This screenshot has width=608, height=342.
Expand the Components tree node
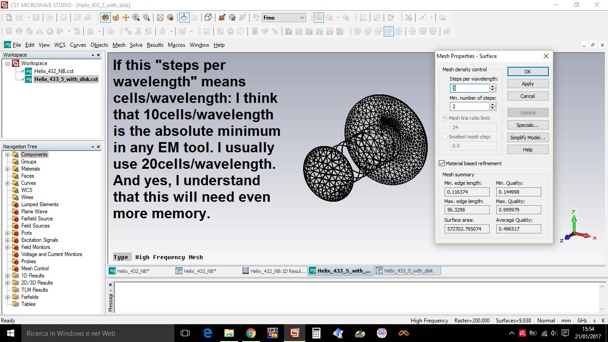point(8,155)
